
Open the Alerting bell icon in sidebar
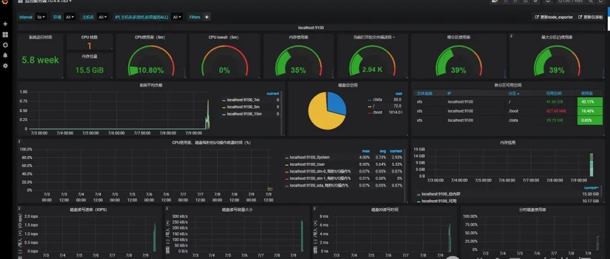click(x=6, y=55)
